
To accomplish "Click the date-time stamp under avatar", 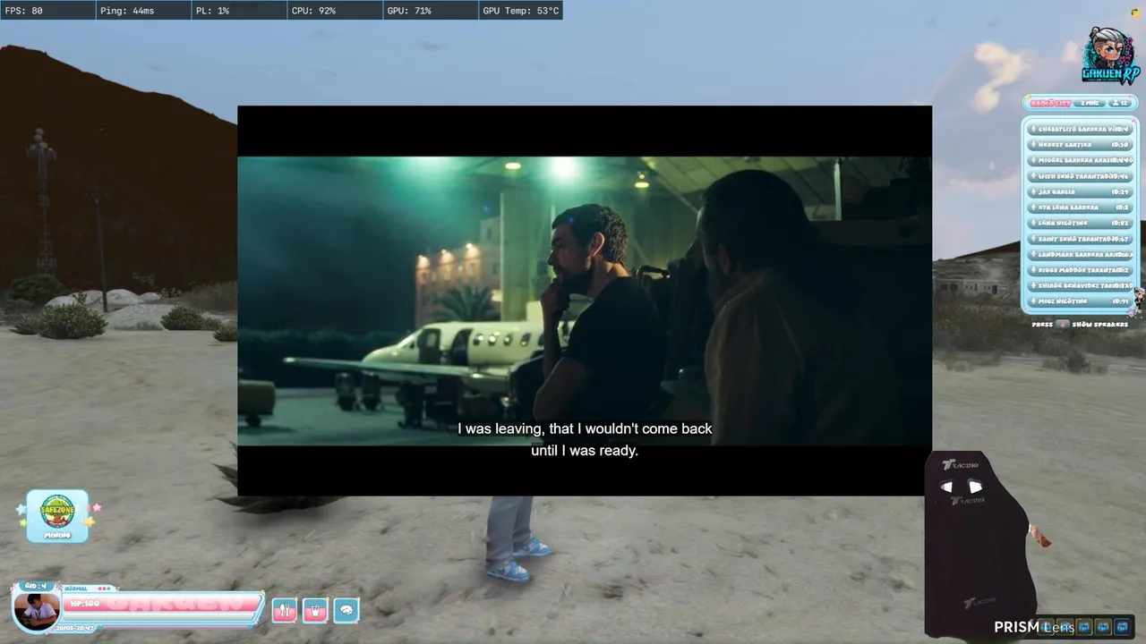I will [x=74, y=628].
